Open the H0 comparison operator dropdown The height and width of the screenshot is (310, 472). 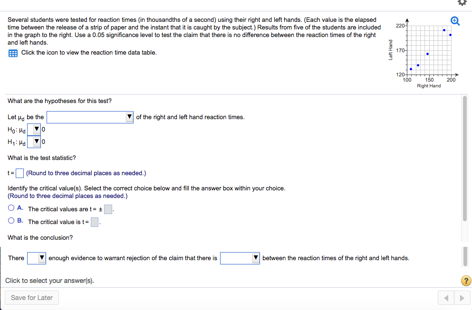34,130
